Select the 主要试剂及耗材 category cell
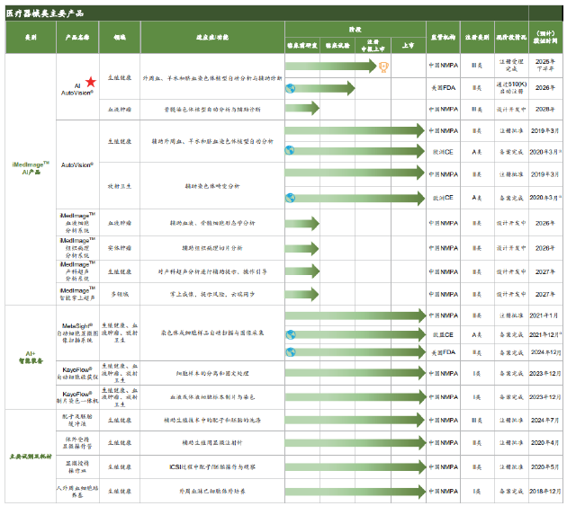 point(31,457)
